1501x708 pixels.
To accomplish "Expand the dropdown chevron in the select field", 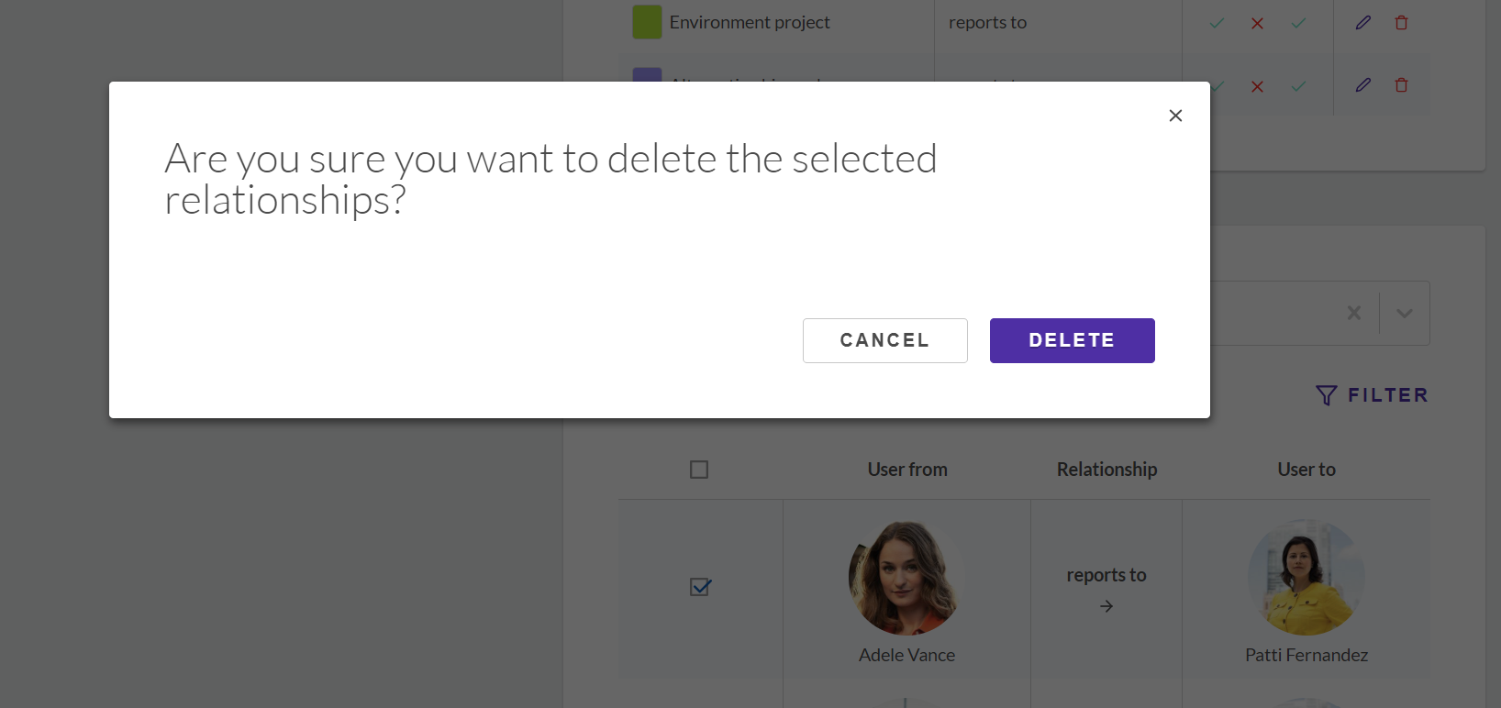I will 1404,313.
